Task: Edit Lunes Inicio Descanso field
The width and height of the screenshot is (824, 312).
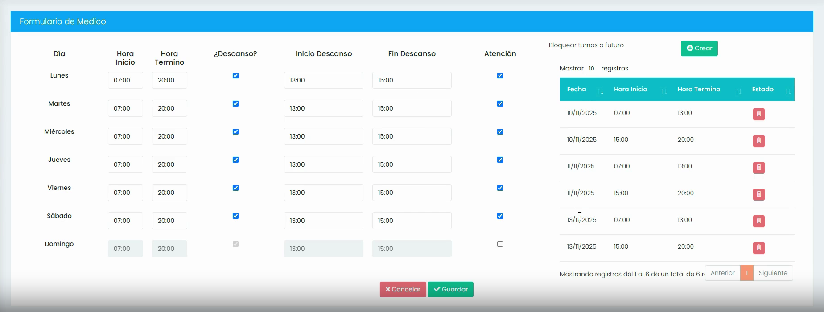Action: [324, 80]
